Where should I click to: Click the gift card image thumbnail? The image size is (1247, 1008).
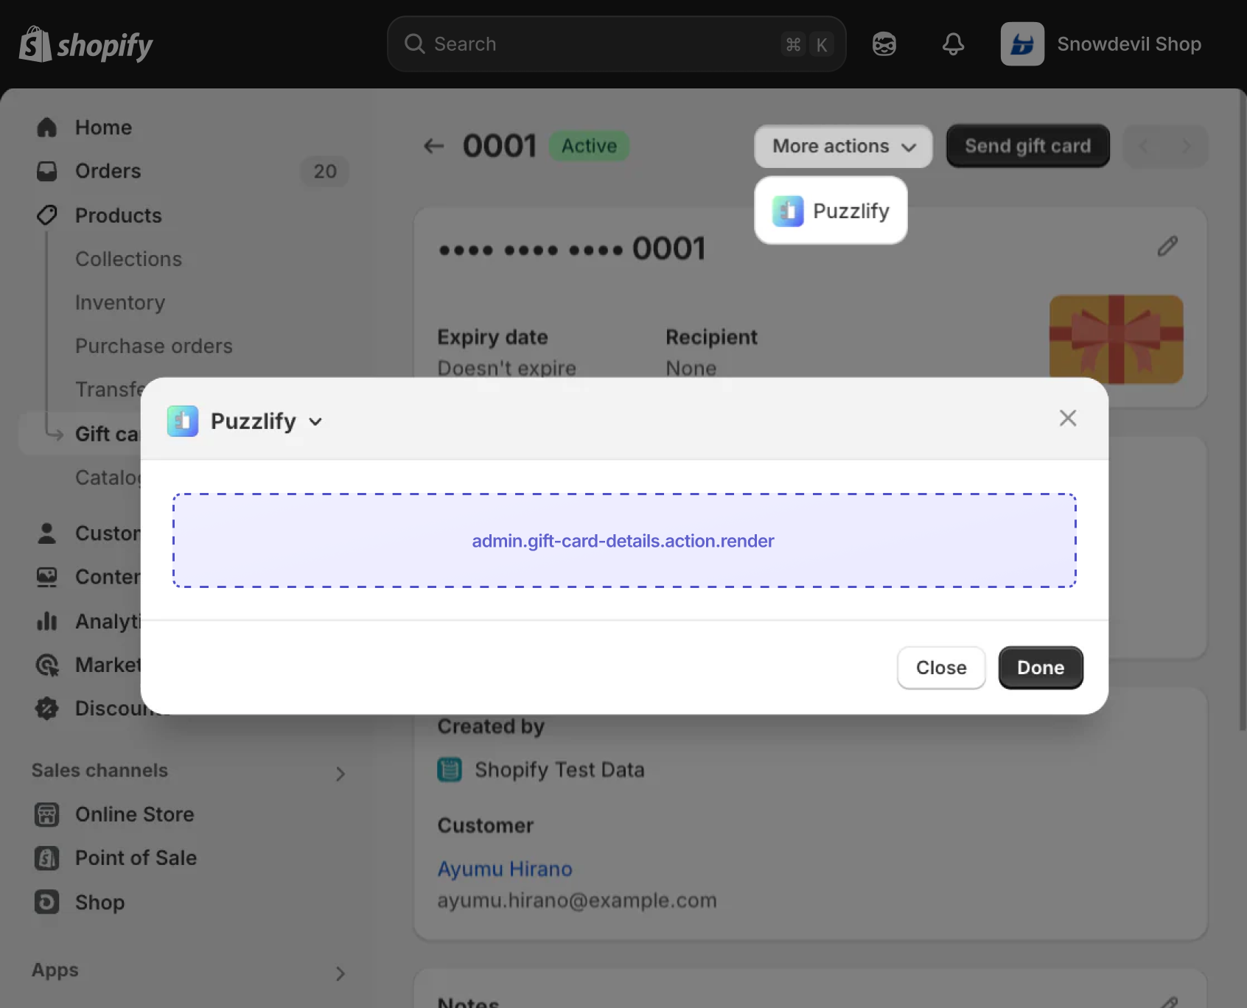click(x=1116, y=340)
